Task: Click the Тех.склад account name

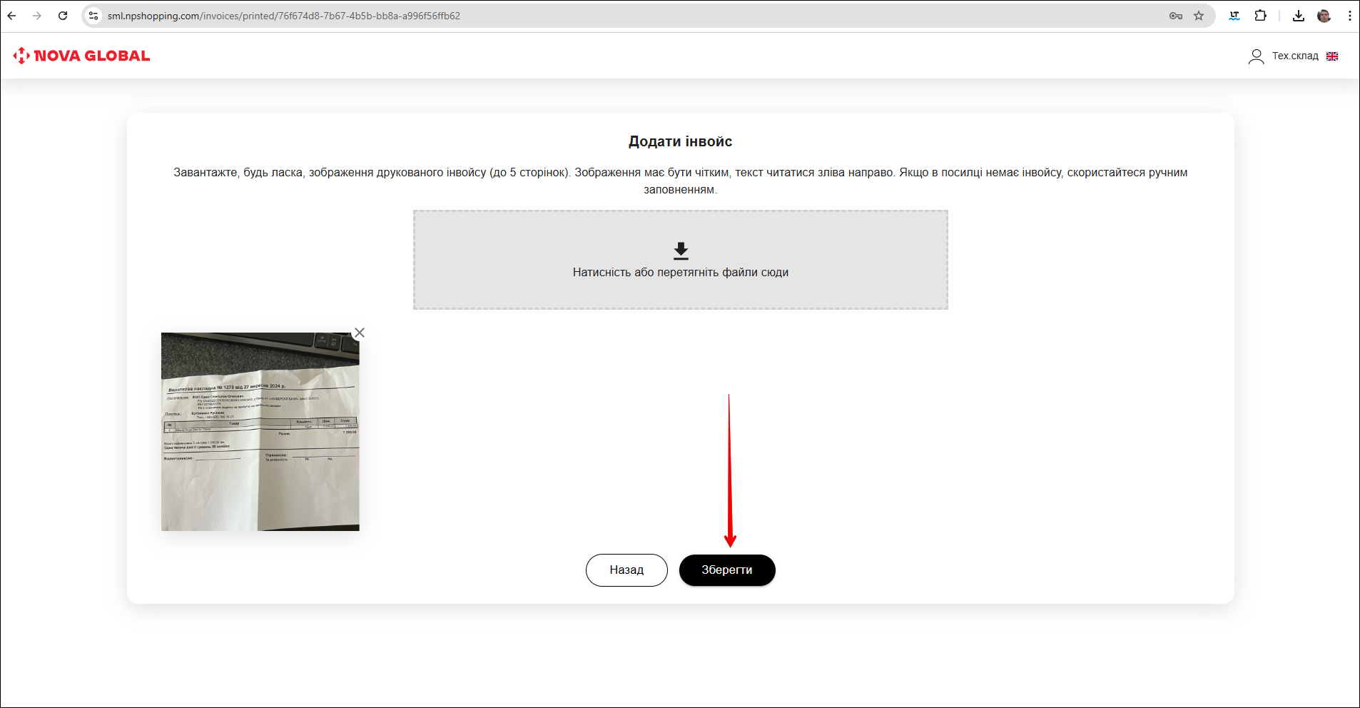Action: click(1295, 56)
